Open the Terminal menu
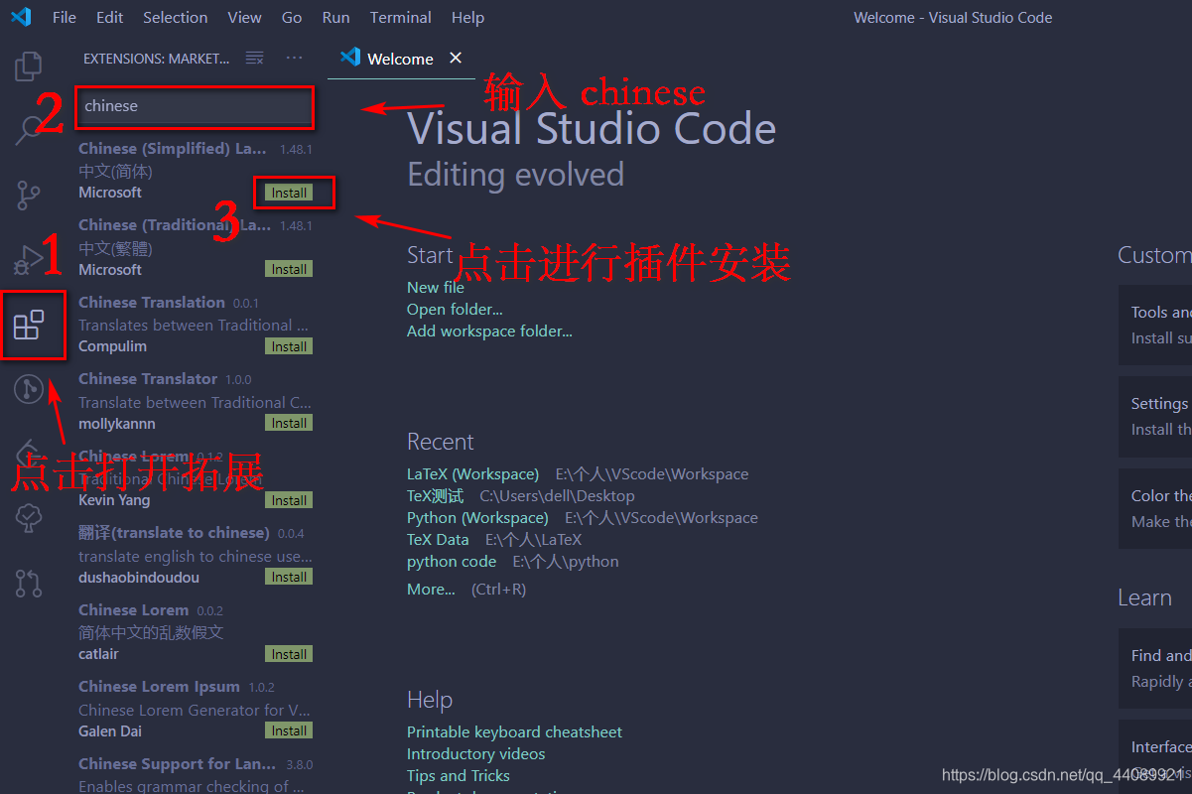 [400, 18]
